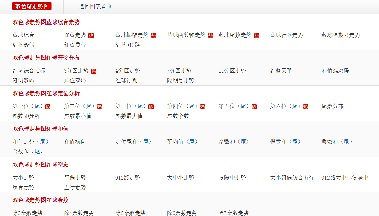Select the red 双色球走势图 tab
This screenshot has height=216, width=379.
coord(32,6)
